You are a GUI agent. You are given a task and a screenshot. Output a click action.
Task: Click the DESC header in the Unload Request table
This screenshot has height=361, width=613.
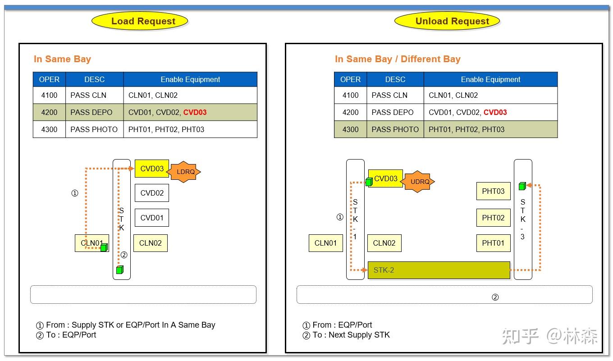pyautogui.click(x=395, y=79)
